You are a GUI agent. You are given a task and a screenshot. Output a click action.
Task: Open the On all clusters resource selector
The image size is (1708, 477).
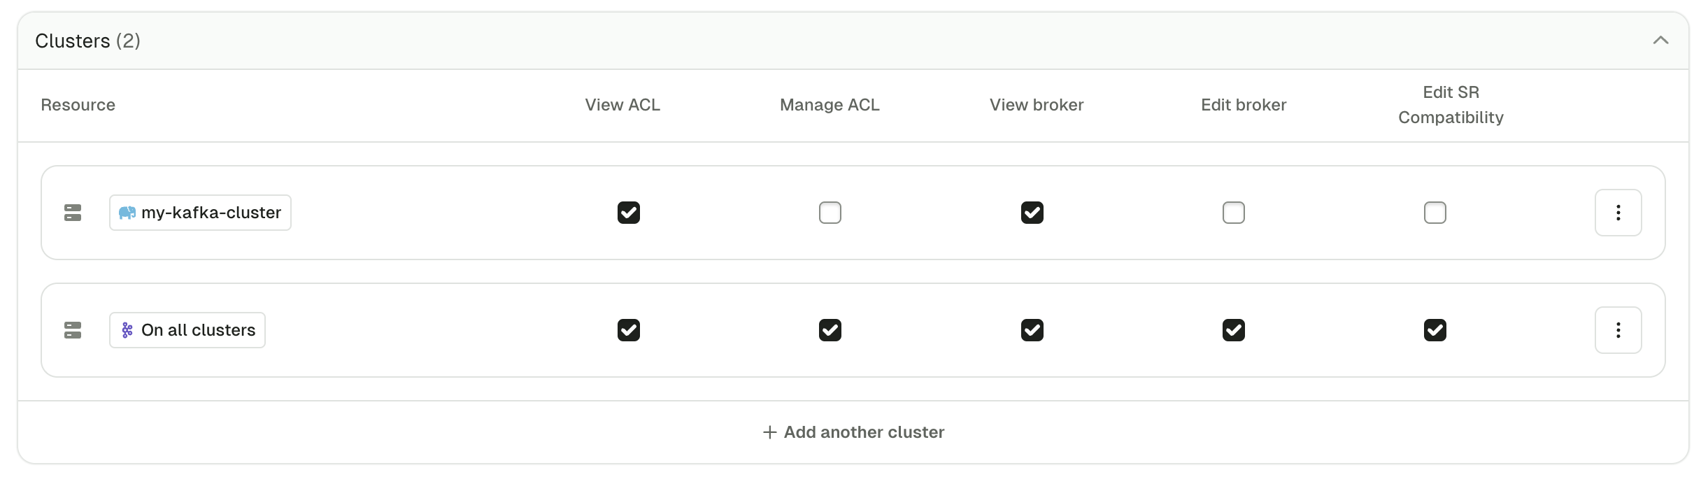[x=187, y=330]
